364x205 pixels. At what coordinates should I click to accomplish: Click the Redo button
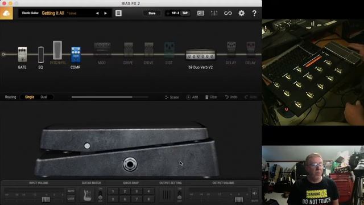point(251,97)
